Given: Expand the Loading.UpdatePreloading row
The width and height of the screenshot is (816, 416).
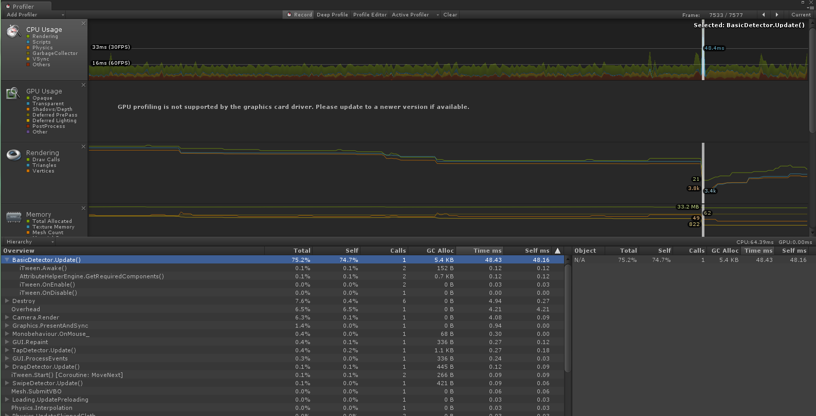Looking at the screenshot, I should [x=7, y=400].
